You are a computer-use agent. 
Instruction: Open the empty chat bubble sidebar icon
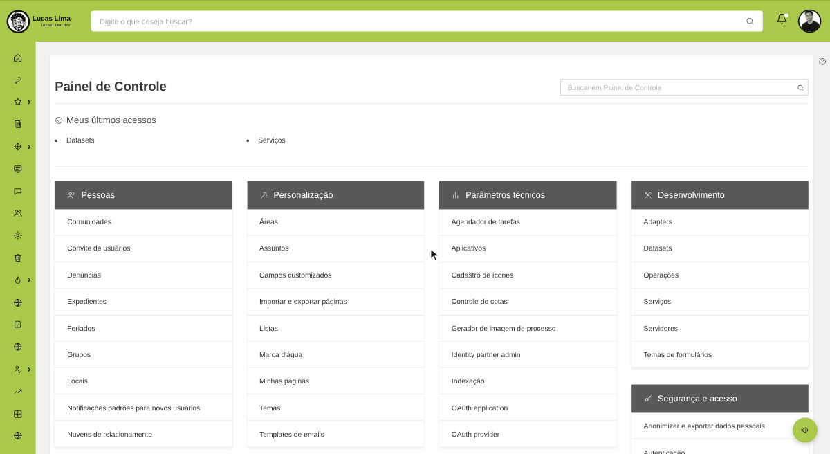click(x=18, y=191)
